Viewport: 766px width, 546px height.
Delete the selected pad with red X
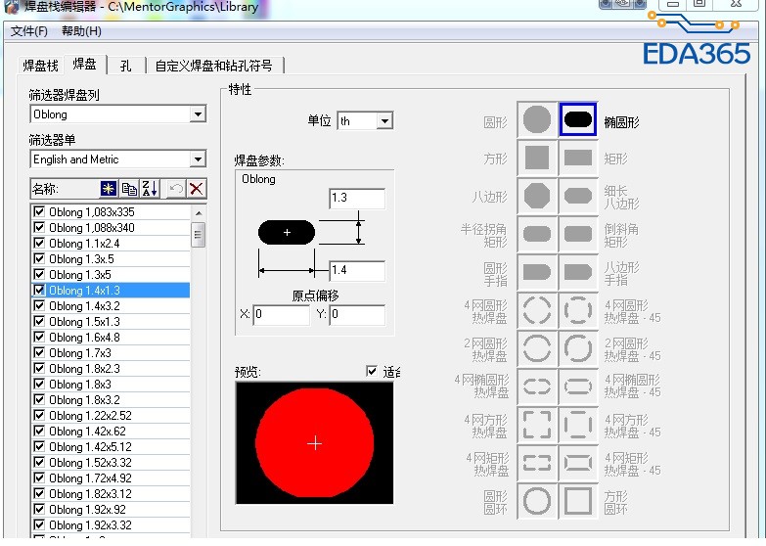(197, 189)
